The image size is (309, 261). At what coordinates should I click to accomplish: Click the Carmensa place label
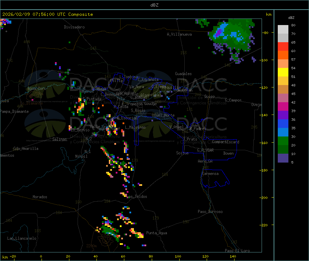pyautogui.click(x=210, y=174)
